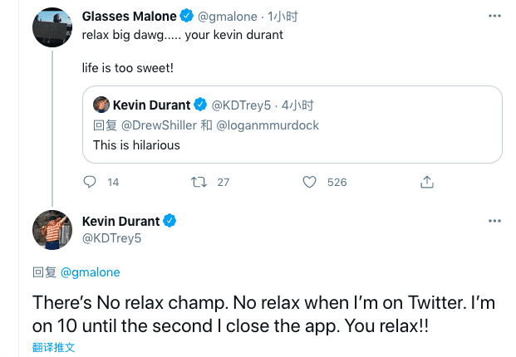Click the @gmalone mention in reply line

[89, 271]
